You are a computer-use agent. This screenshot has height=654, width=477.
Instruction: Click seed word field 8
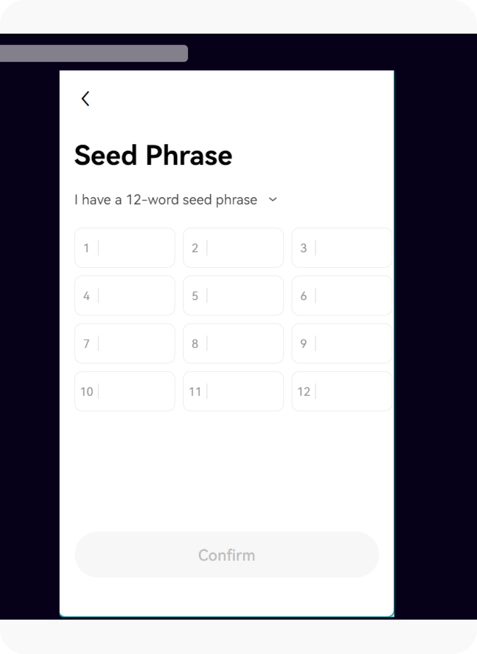click(233, 343)
